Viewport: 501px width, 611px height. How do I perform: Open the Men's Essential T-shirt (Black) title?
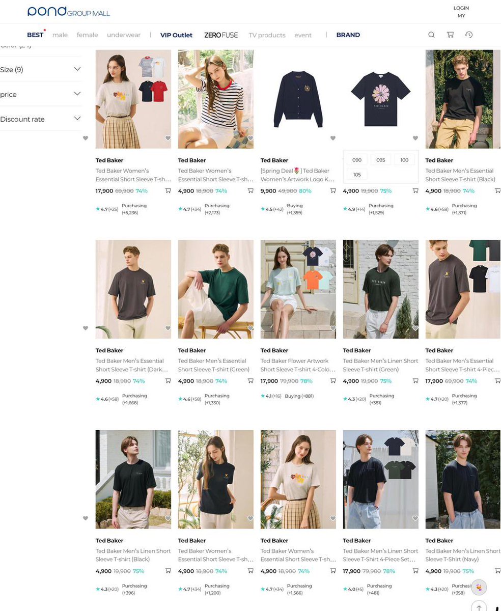pos(460,175)
